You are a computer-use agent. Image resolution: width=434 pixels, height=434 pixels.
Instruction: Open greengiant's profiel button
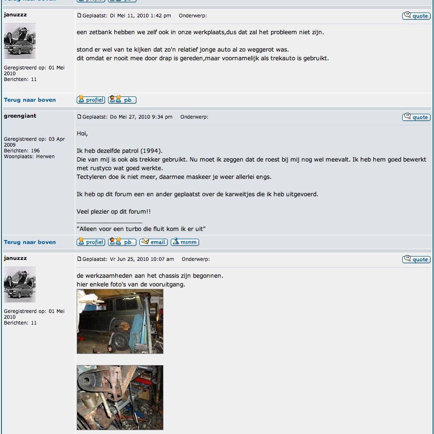(91, 242)
